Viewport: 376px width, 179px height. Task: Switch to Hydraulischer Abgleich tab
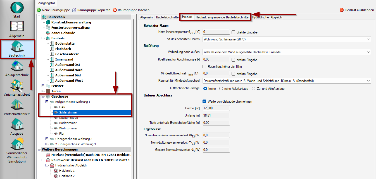[x=267, y=17]
